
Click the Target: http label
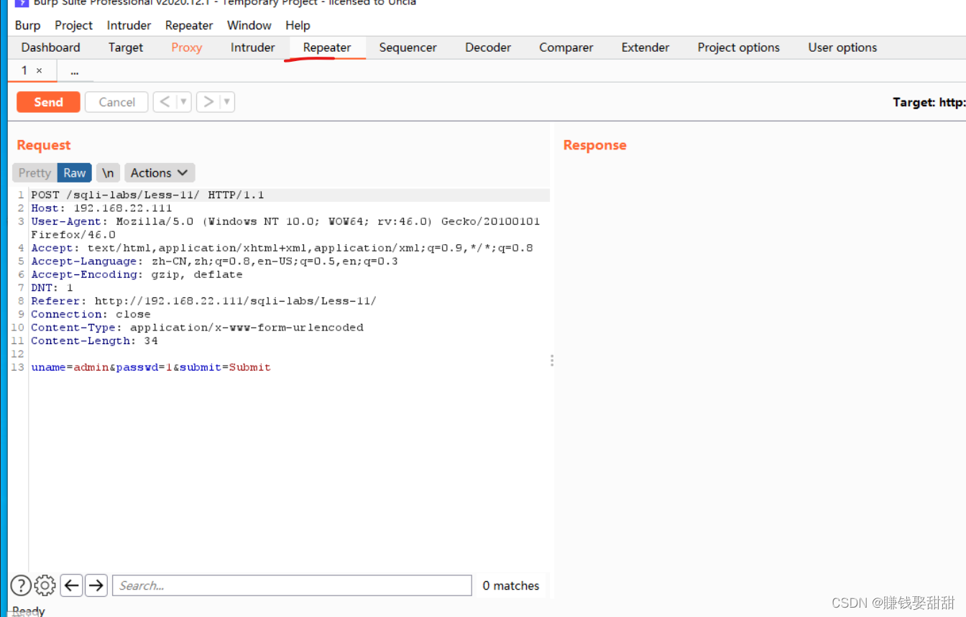pos(929,102)
